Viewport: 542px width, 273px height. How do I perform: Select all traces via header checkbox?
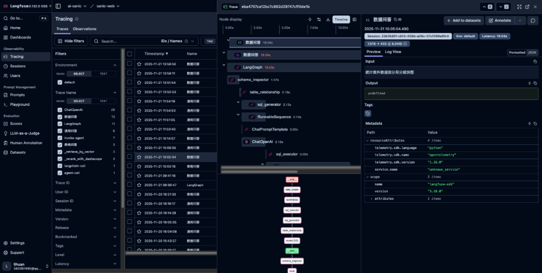tap(129, 54)
